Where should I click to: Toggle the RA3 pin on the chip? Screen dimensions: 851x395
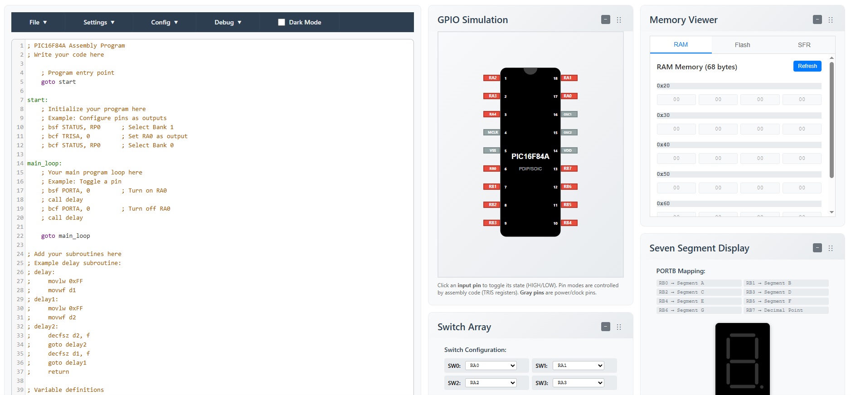pyautogui.click(x=492, y=96)
